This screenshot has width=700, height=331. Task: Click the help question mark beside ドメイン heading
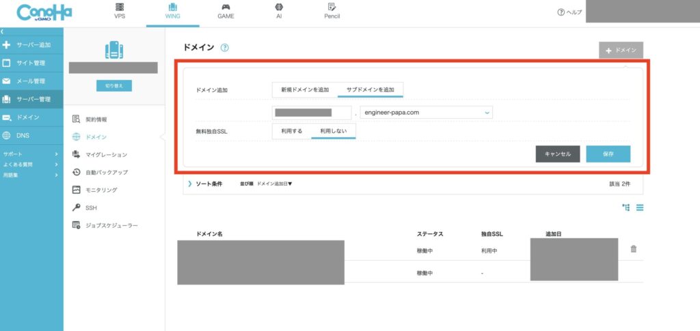point(224,48)
